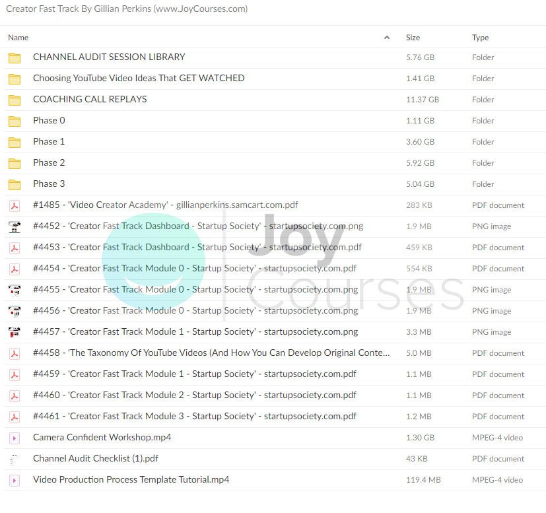Screen dimensions: 546x513
Task: Click the 1.30 GB size value
Action: click(421, 438)
